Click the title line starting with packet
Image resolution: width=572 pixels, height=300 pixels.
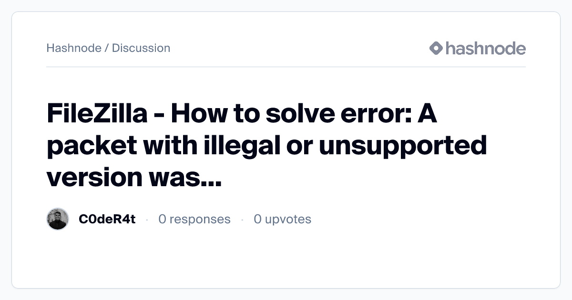tap(267, 146)
